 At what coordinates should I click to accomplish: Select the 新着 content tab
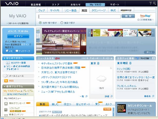coord(42,104)
